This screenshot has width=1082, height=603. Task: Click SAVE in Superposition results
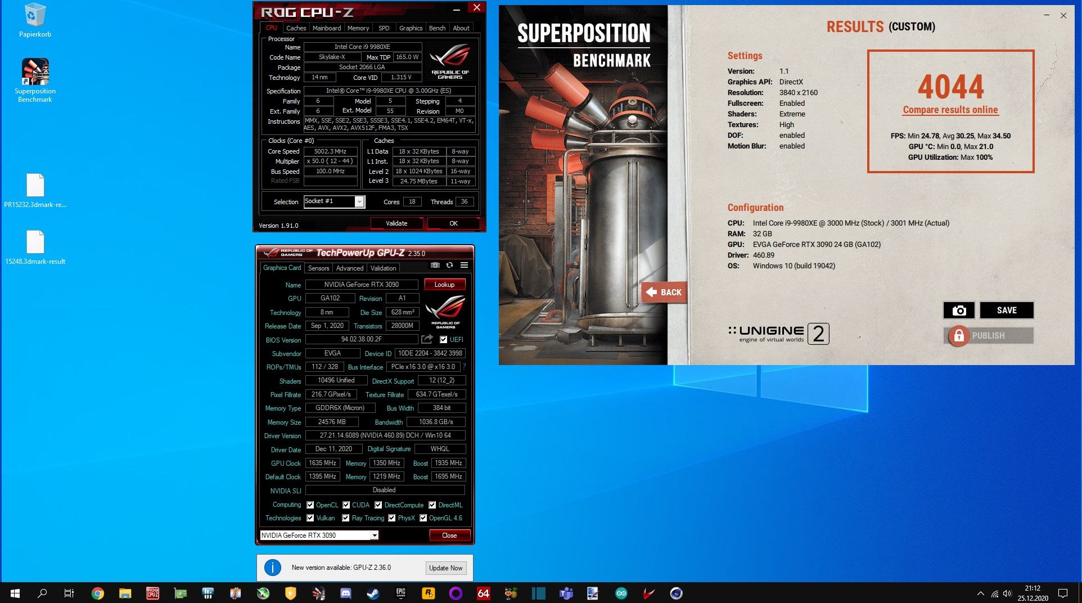tap(1007, 310)
